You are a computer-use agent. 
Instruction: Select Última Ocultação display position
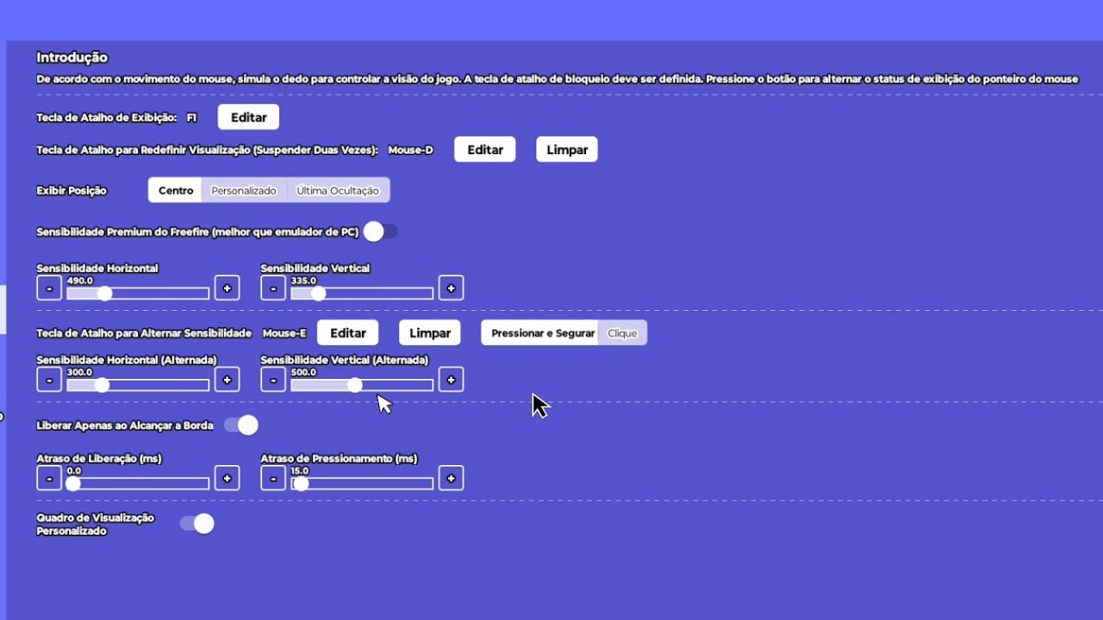point(338,190)
